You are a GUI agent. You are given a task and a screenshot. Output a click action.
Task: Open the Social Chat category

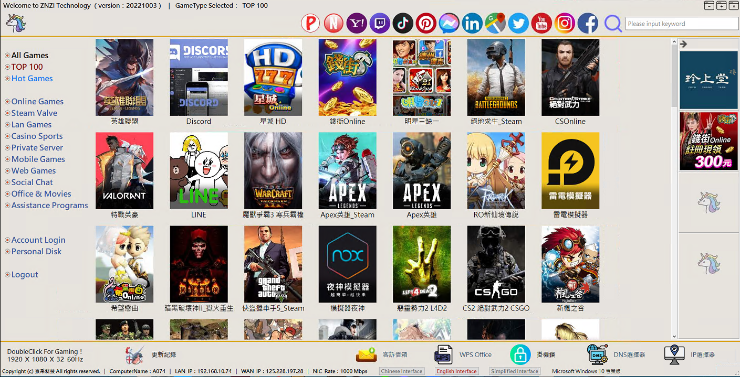point(32,182)
